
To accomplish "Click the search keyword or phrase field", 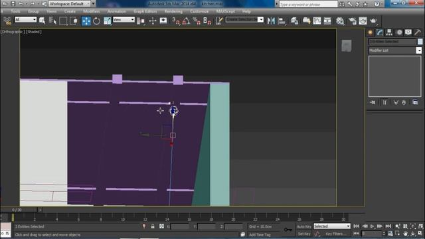I will pyautogui.click(x=308, y=5).
